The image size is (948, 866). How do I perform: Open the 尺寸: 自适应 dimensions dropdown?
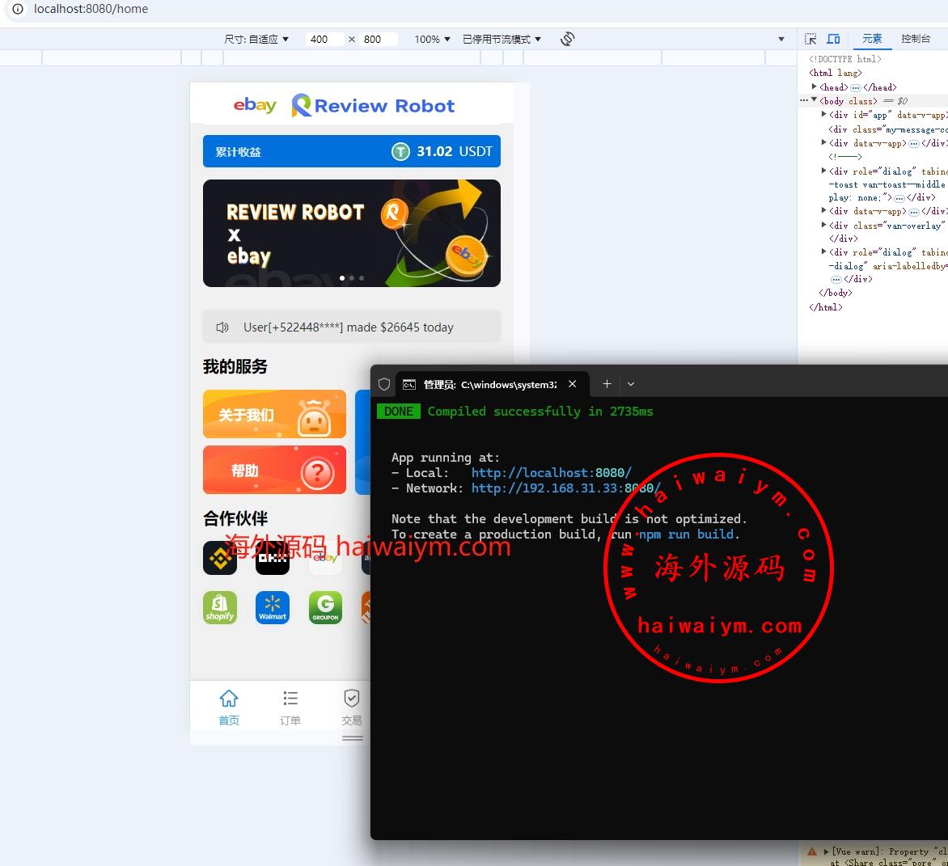tap(256, 39)
